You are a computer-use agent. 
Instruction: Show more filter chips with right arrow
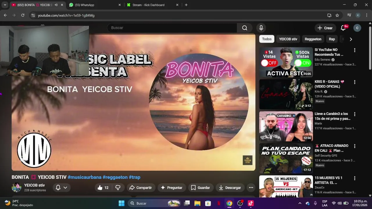[351, 39]
